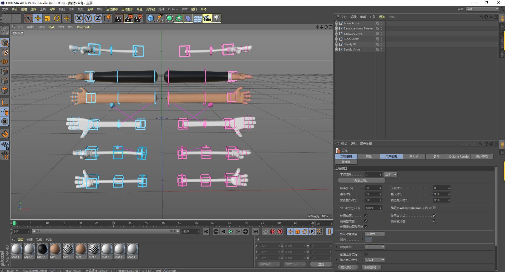Screen dimensions: 505x272
Task: Enable render LOD in editor checkbox
Action: click(434, 208)
